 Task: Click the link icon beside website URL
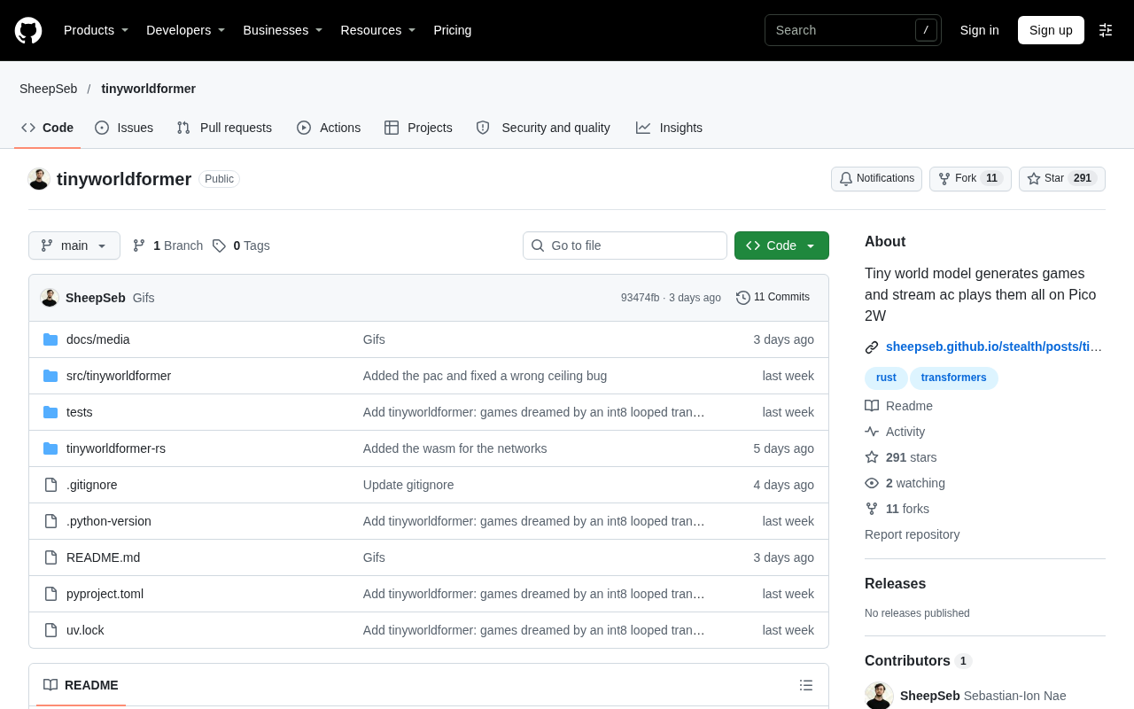[872, 347]
